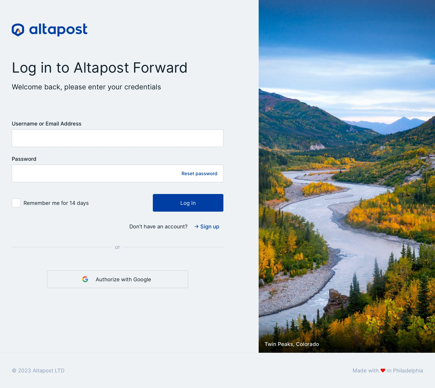Choose Authorize with Google
435x388 pixels.
pyautogui.click(x=118, y=279)
